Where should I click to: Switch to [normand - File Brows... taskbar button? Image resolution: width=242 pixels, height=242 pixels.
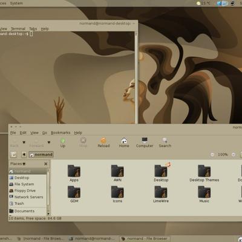pos(41,239)
